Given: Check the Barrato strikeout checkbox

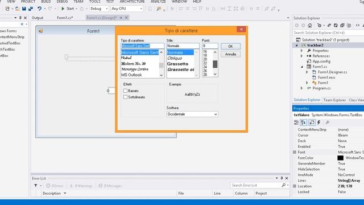Looking at the screenshot, I should (x=125, y=91).
